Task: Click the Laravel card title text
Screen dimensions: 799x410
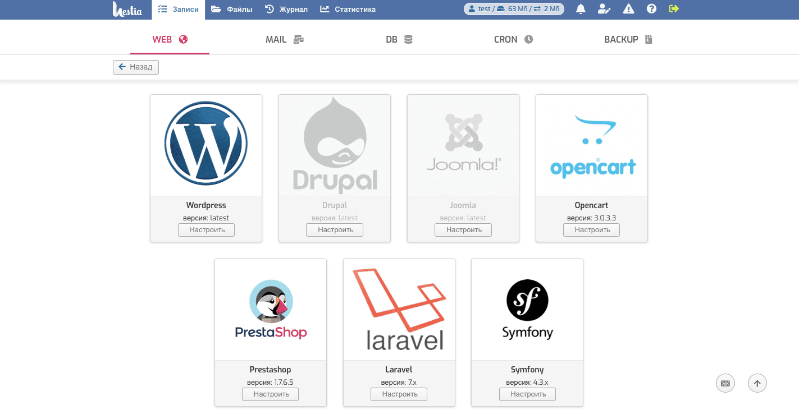Action: click(399, 370)
